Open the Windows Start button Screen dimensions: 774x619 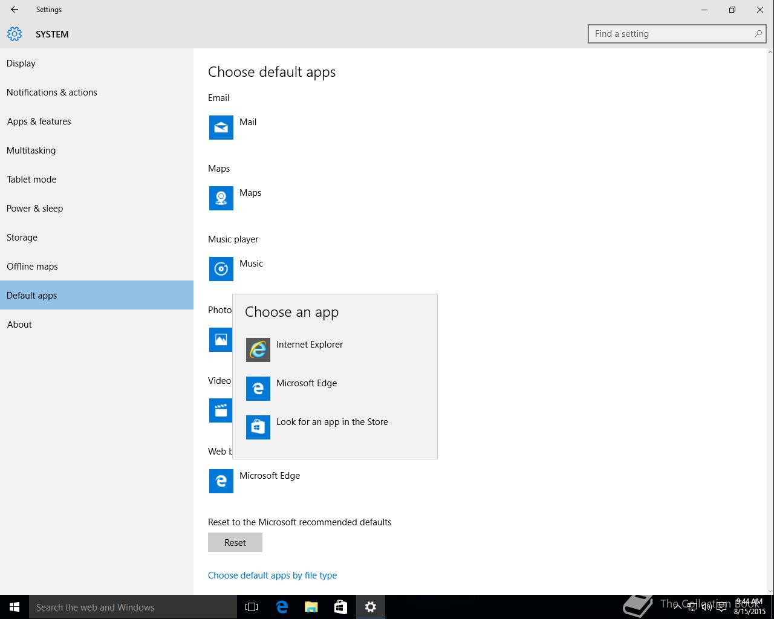pyautogui.click(x=15, y=607)
